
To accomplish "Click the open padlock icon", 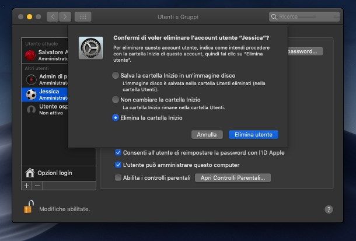I will 29,207.
